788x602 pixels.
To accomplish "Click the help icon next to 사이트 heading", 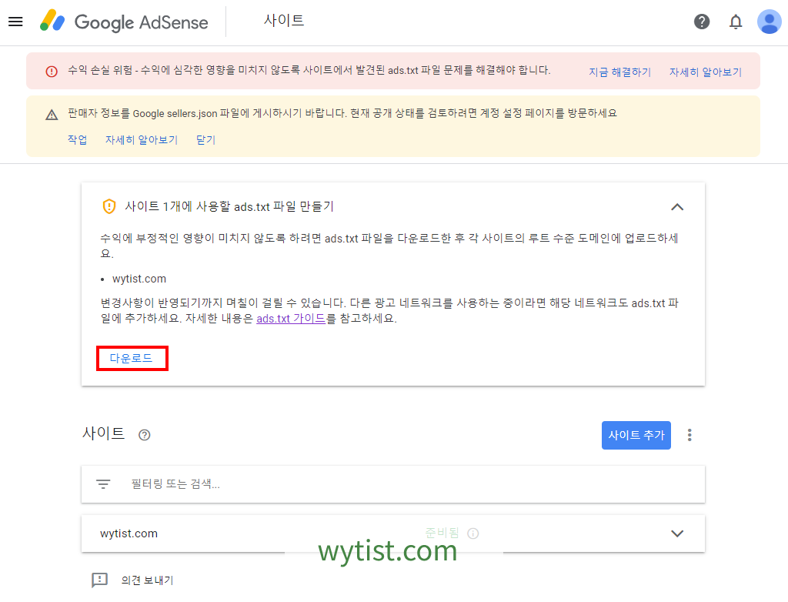I will tap(144, 435).
